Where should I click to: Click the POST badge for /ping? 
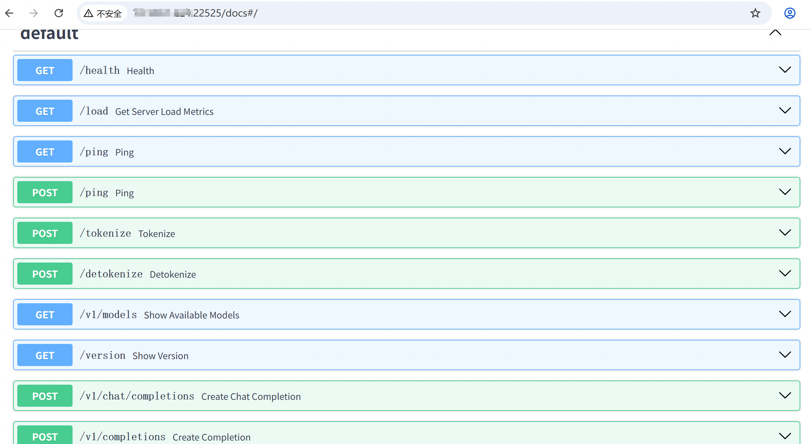pos(45,193)
